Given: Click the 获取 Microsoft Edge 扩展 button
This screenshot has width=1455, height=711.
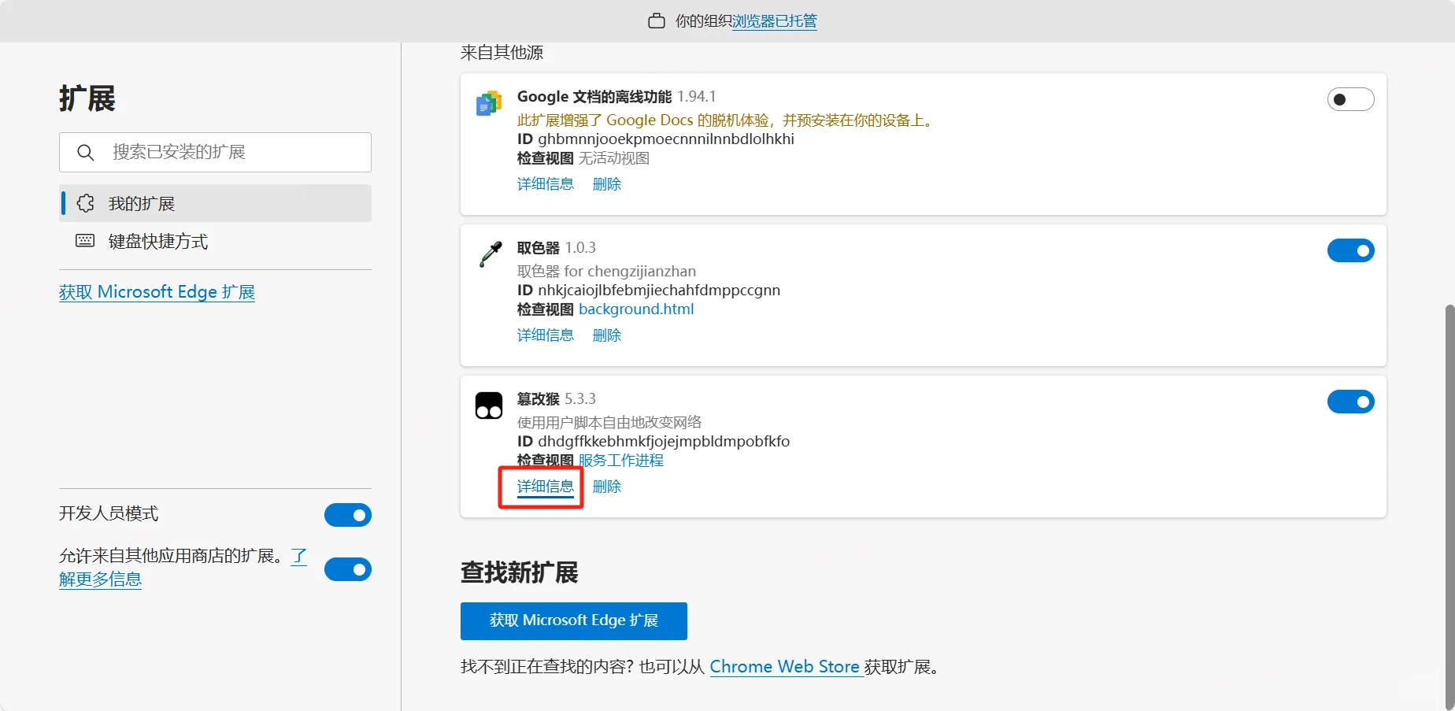Looking at the screenshot, I should [573, 620].
